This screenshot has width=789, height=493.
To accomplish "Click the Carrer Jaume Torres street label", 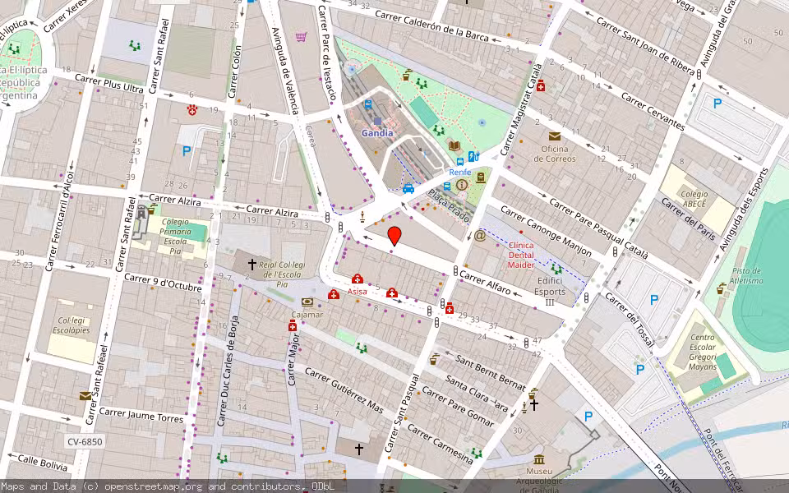I will [x=141, y=415].
